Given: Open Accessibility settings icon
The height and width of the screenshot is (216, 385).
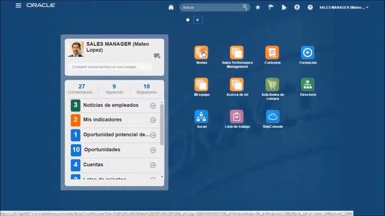Looking at the screenshot, I should pos(297,7).
